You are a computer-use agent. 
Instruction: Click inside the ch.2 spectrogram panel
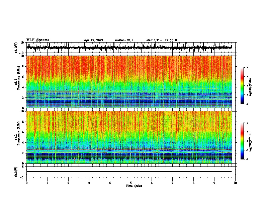[129, 137]
